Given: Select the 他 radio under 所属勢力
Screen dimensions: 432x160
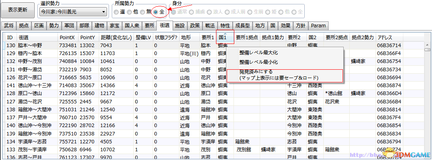Looking at the screenshot, I should click(x=129, y=12).
